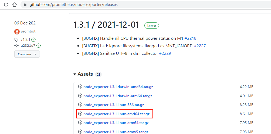
Task: Click the tag icon beside v1.3.1
Action: pos(16,40)
